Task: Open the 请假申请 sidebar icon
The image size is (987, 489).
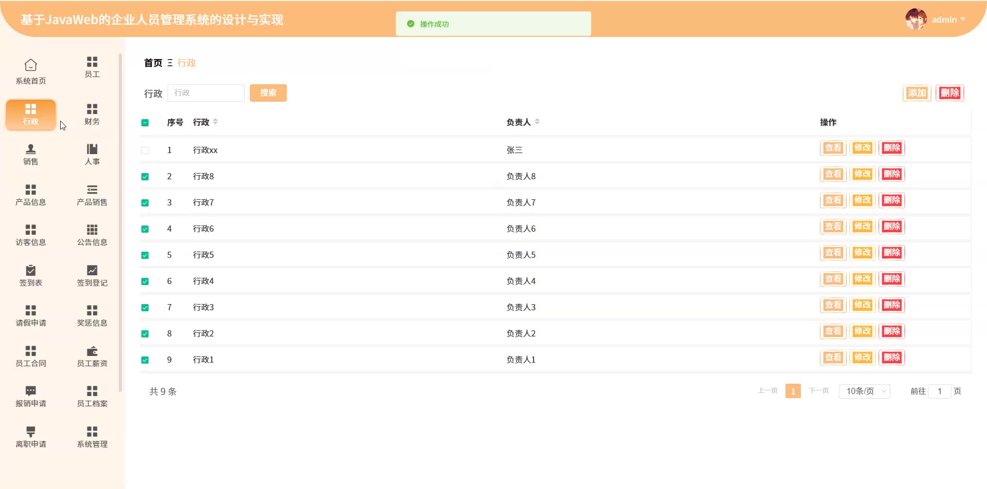Action: 31,310
